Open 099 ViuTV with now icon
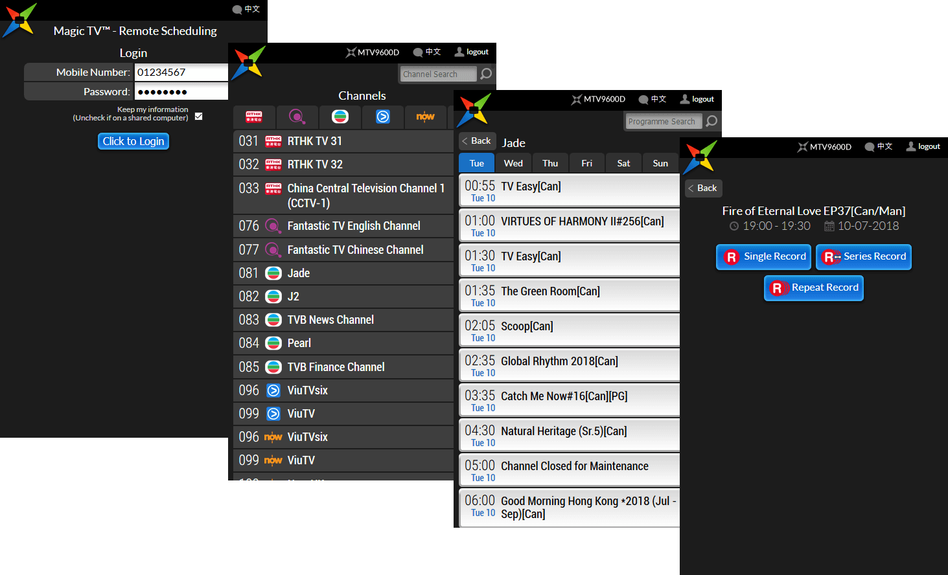 pyautogui.click(x=343, y=460)
